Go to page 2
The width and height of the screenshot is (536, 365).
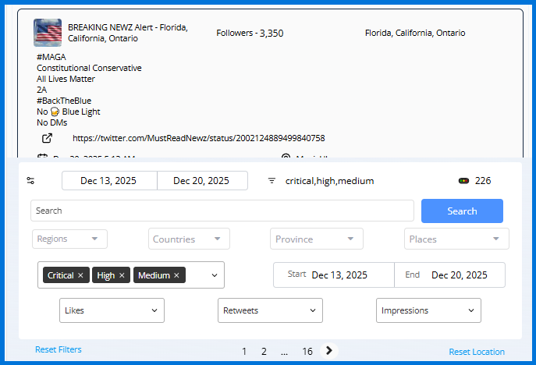tap(264, 352)
